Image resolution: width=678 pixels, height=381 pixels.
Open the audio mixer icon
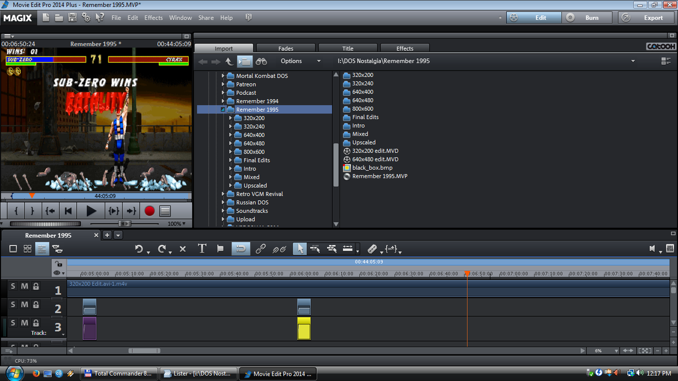(x=670, y=248)
